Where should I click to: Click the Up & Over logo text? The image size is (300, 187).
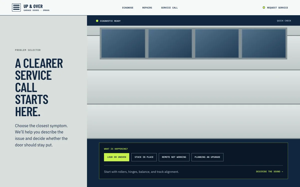[x=33, y=6]
